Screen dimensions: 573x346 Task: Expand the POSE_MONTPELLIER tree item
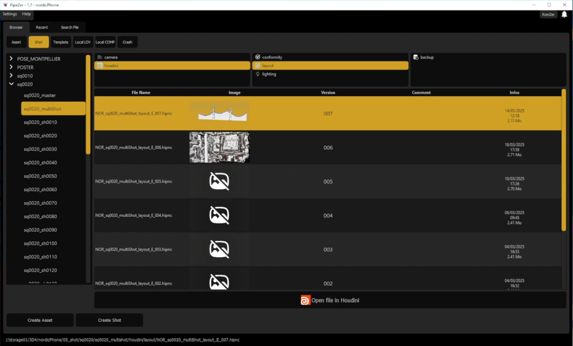coord(11,59)
